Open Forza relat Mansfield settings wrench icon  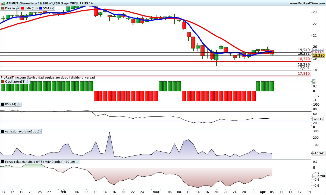77,162
